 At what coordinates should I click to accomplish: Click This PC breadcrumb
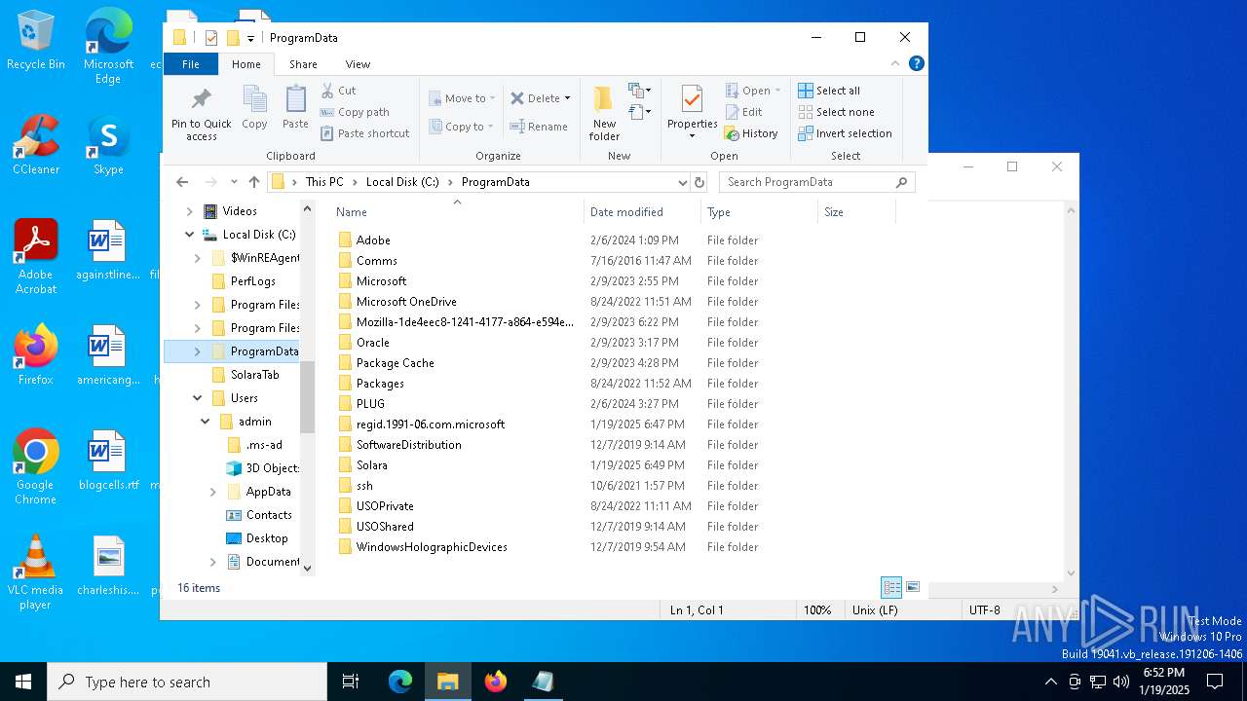point(324,182)
